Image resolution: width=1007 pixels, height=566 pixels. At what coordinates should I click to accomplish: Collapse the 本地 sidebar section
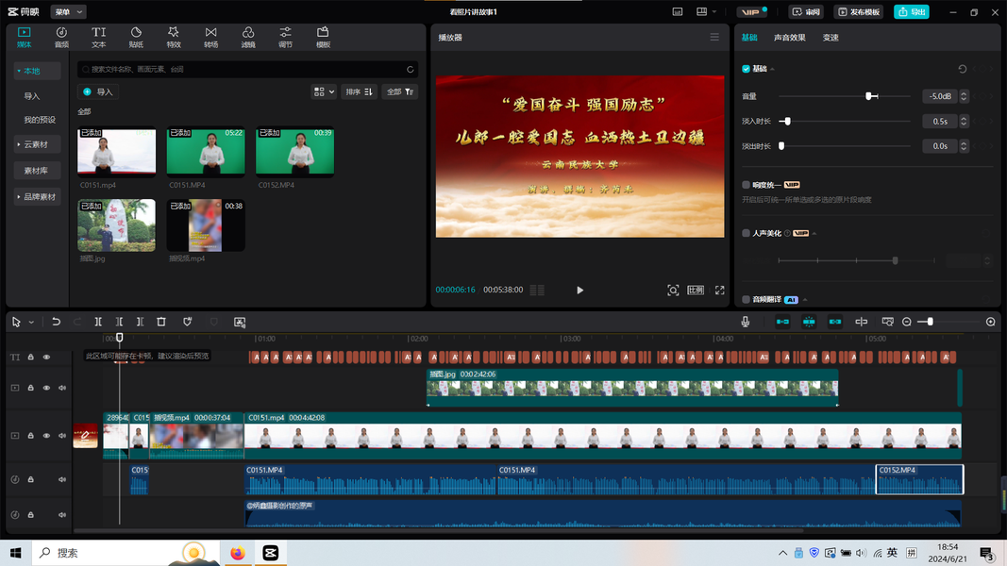coord(37,71)
